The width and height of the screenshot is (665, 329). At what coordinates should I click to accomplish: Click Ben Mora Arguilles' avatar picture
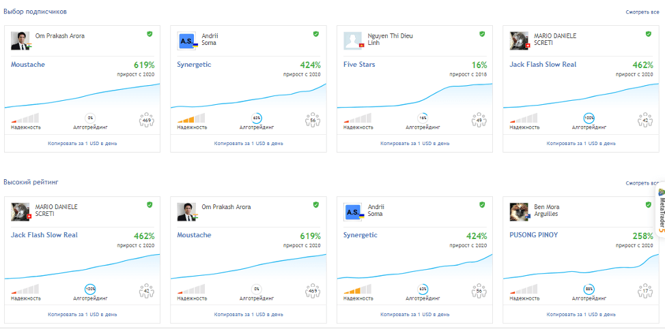(x=519, y=212)
